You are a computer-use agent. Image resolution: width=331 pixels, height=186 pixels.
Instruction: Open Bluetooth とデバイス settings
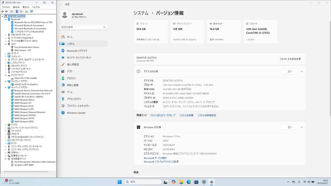83,51
